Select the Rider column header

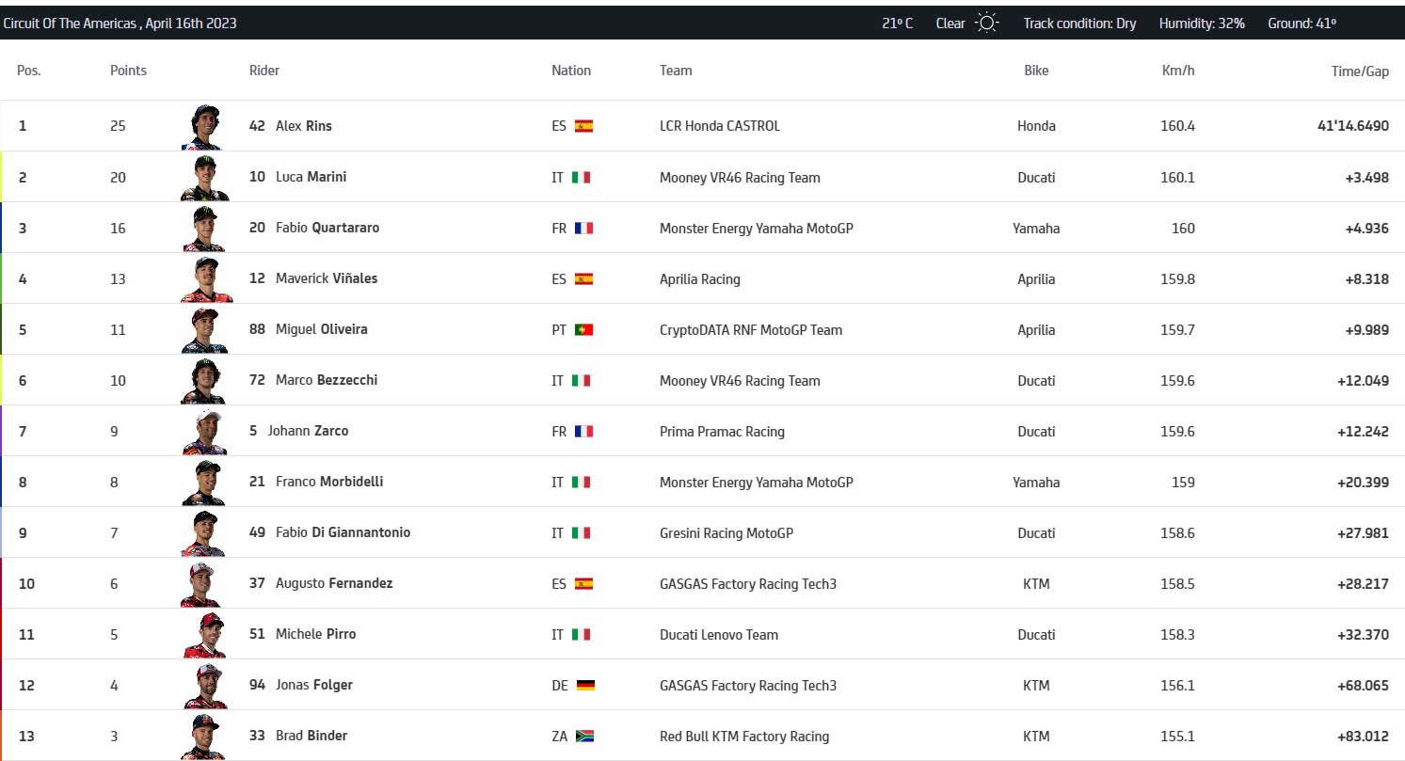pos(263,71)
